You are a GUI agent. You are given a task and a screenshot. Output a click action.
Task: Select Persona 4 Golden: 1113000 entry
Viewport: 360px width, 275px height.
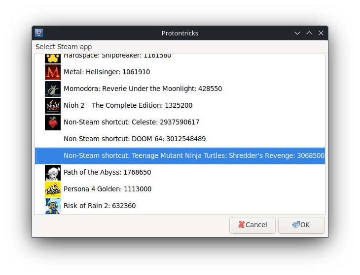click(x=180, y=189)
